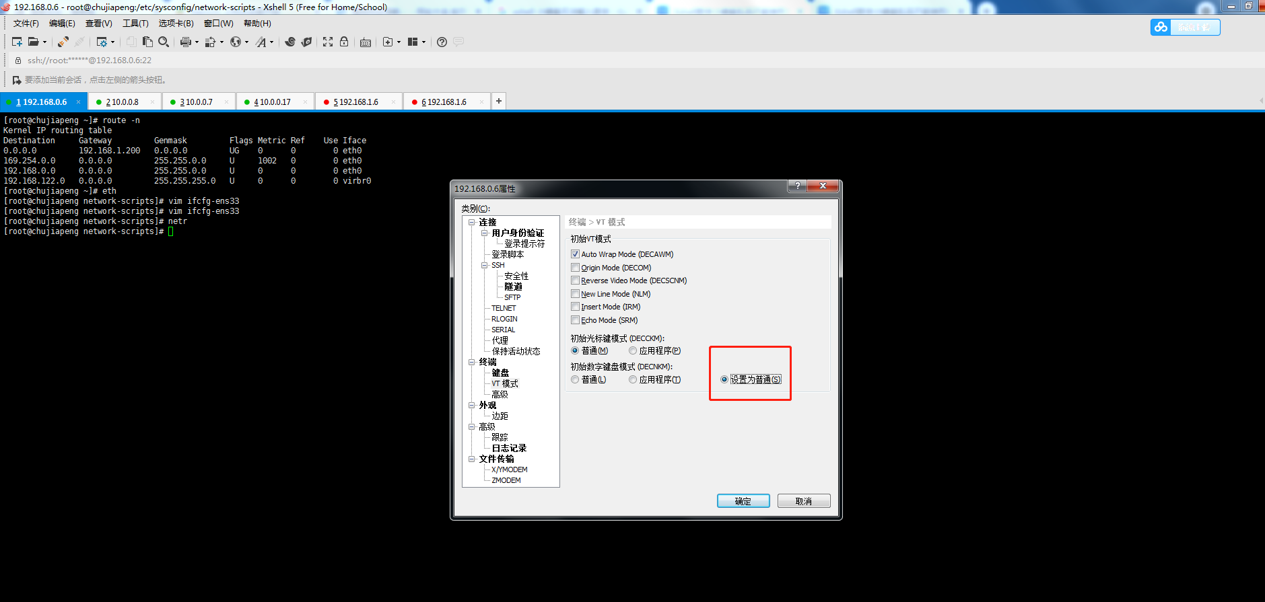Open the dropdown arrow beside Open Session
Viewport: 1265px width, 602px height.
(x=45, y=42)
